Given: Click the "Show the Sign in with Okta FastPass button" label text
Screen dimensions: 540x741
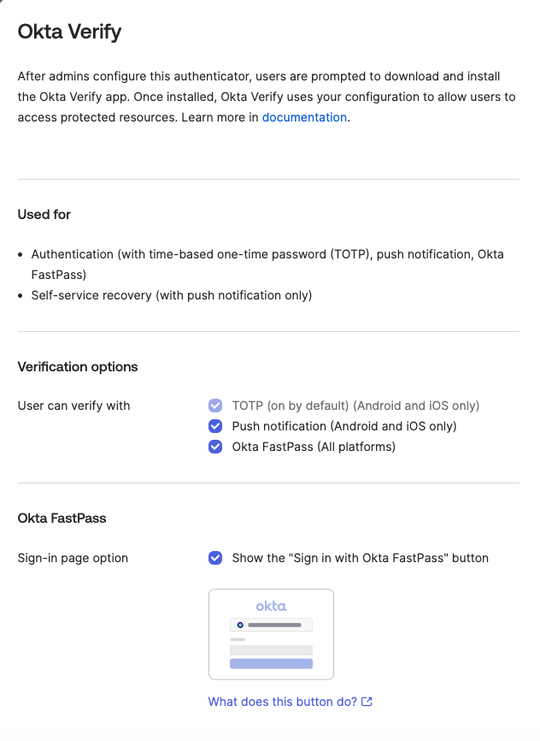Looking at the screenshot, I should pos(360,558).
